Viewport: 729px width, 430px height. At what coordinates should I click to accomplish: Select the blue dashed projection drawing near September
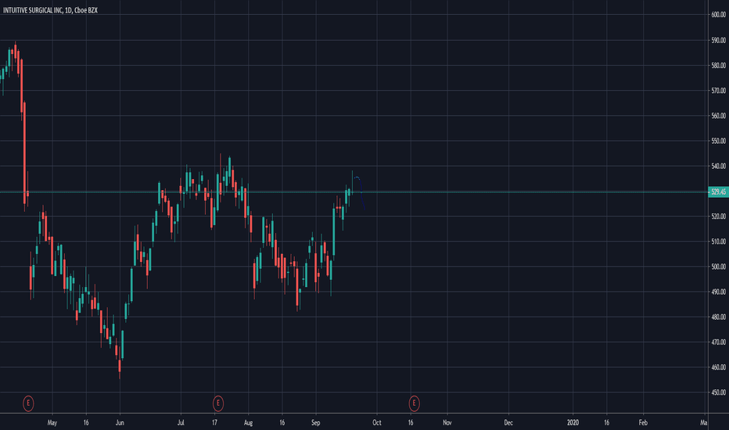click(x=360, y=192)
